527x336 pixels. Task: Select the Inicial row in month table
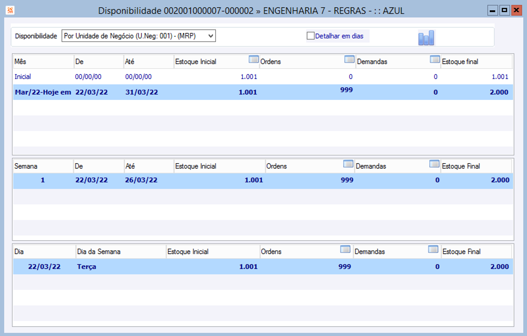click(263, 77)
